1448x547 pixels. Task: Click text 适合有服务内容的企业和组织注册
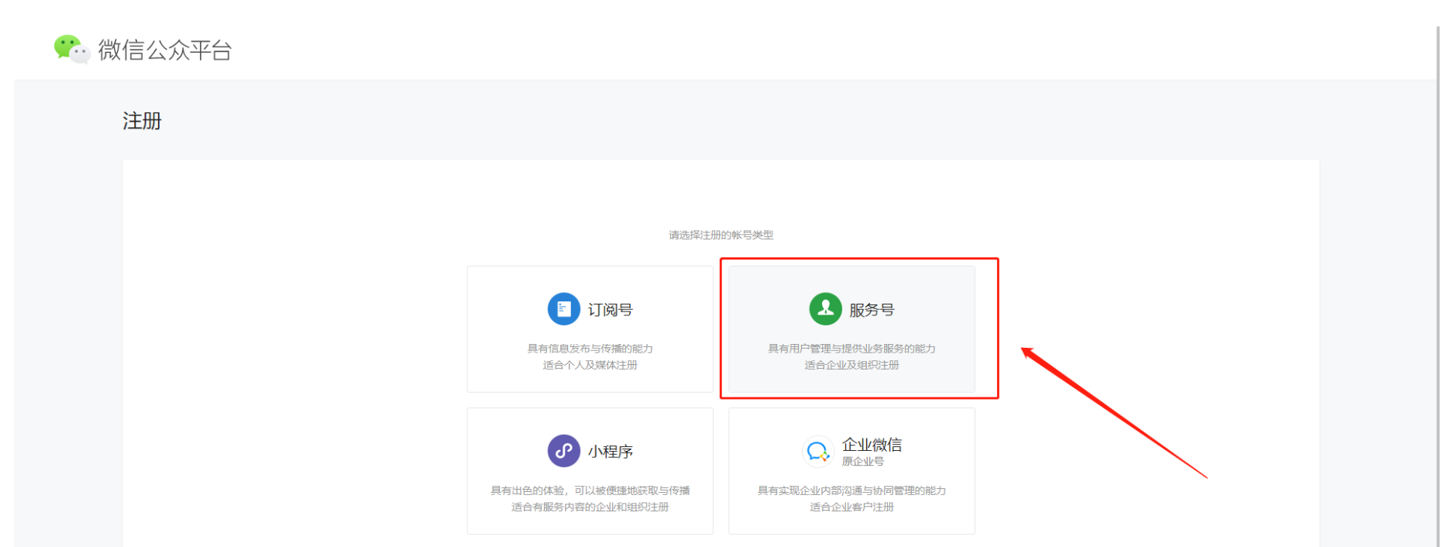[590, 507]
